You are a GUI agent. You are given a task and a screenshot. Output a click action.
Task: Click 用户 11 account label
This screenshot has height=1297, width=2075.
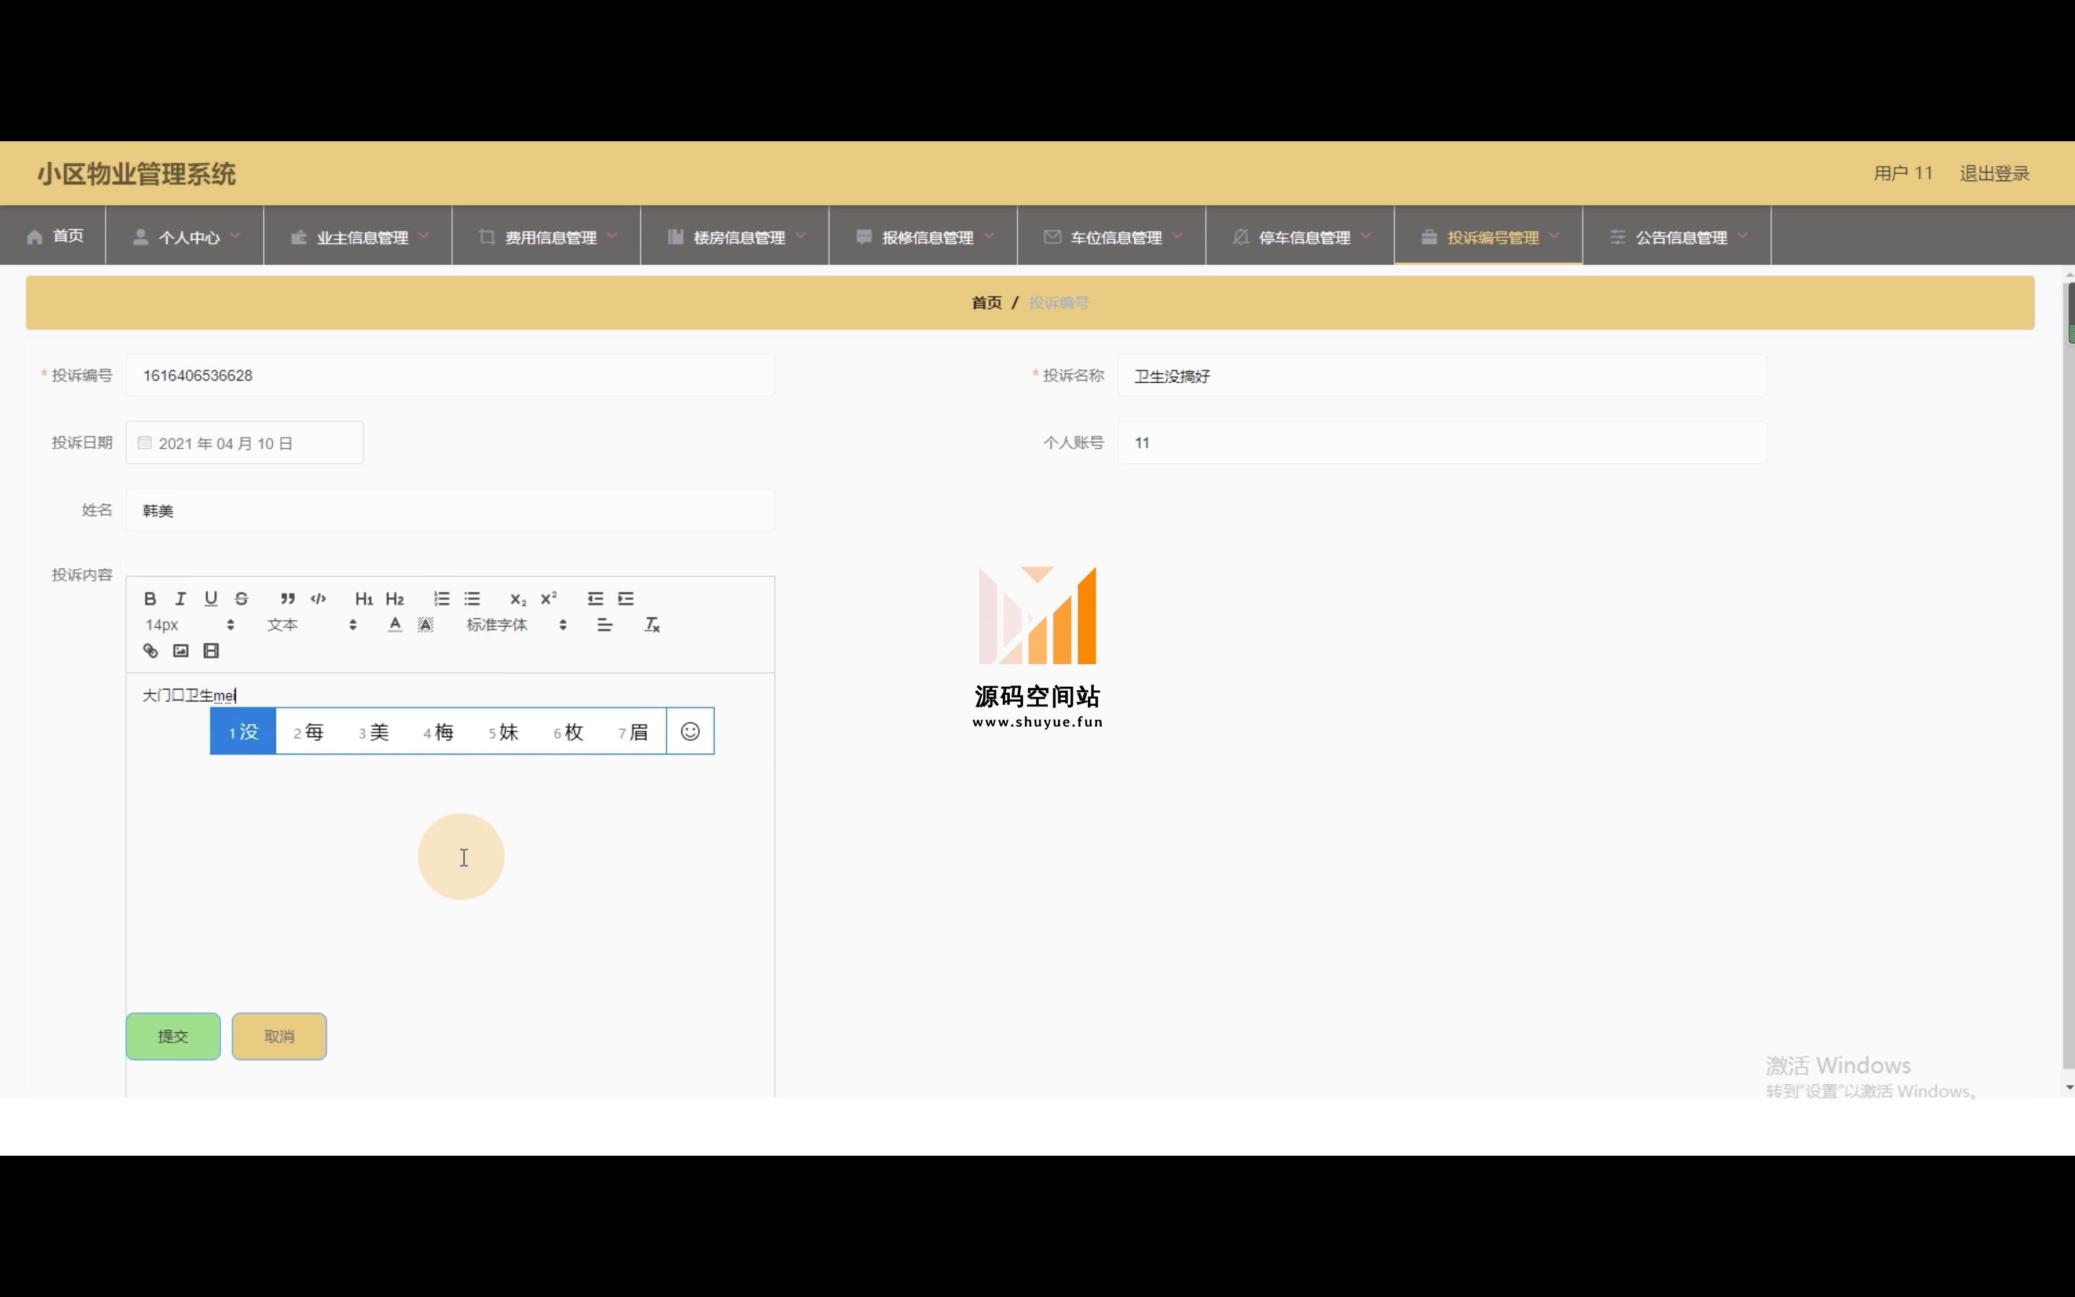[x=1904, y=173]
